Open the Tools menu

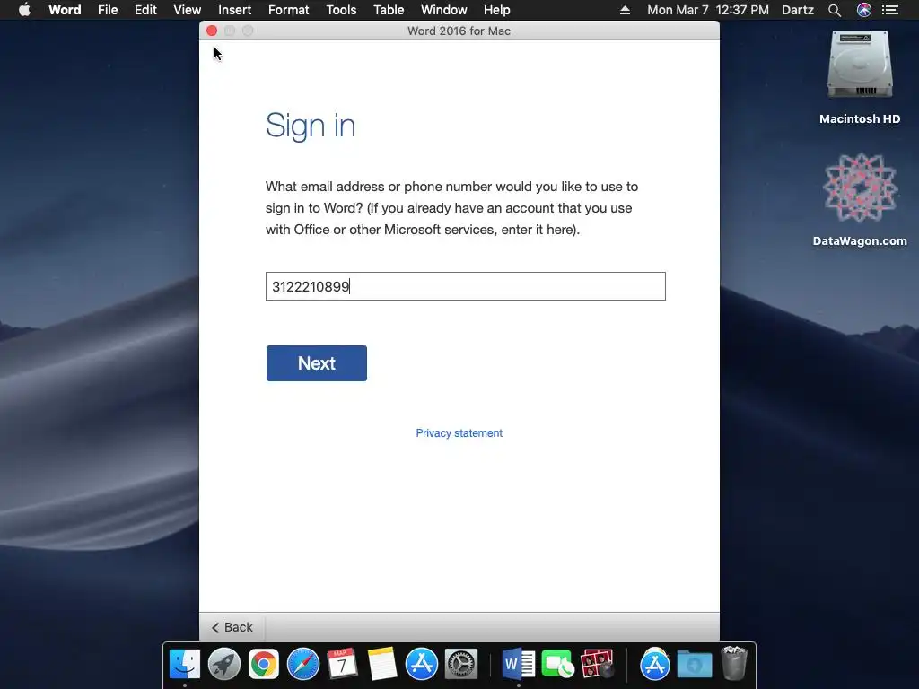(341, 10)
